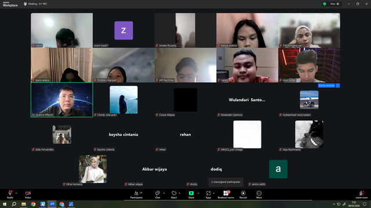Select Amalia Rosanty video tile
Image resolution: width=371 pixels, height=208 pixels.
pyautogui.click(x=185, y=30)
